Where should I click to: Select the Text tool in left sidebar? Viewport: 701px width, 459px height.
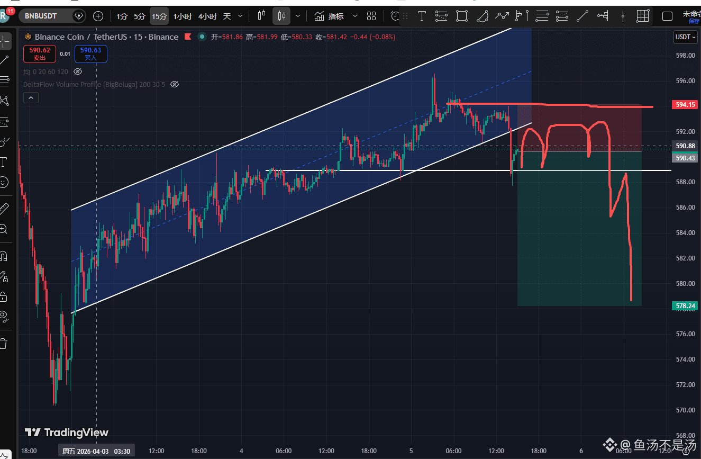click(4, 161)
